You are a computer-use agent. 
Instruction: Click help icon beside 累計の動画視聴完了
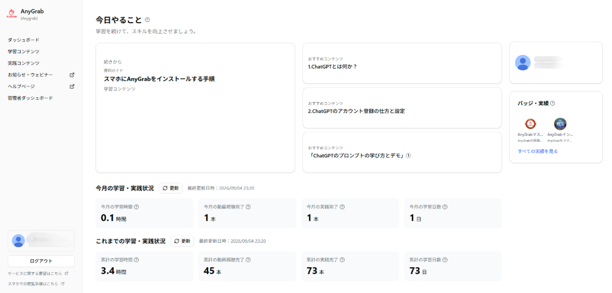point(248,260)
